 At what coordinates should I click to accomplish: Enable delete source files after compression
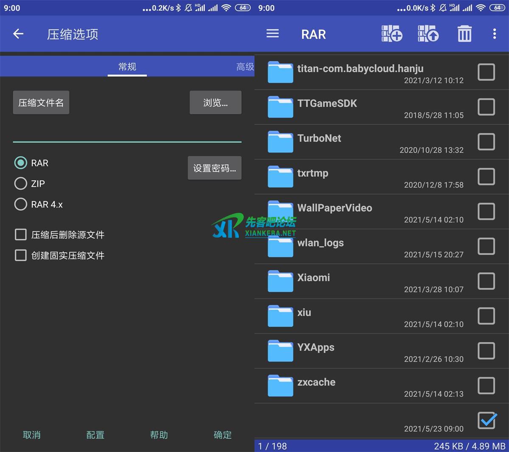click(20, 234)
